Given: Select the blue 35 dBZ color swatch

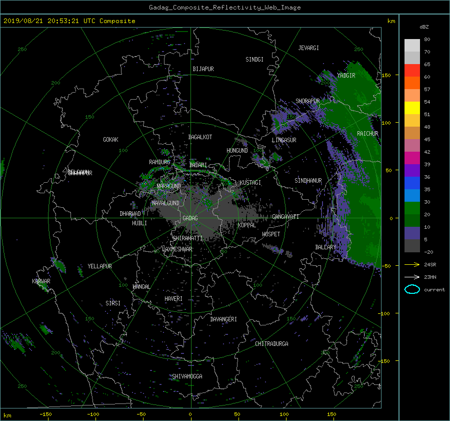Looking at the screenshot, I should (412, 183).
